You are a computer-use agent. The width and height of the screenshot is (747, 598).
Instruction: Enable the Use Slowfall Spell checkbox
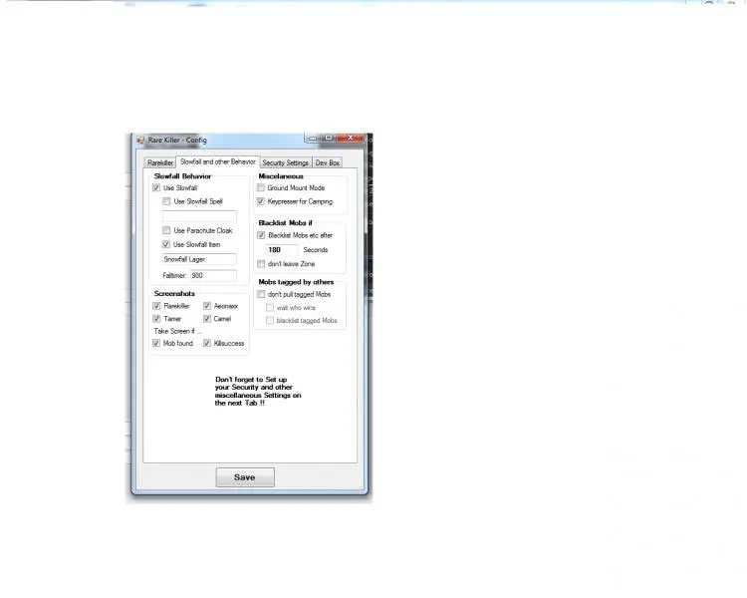[166, 201]
